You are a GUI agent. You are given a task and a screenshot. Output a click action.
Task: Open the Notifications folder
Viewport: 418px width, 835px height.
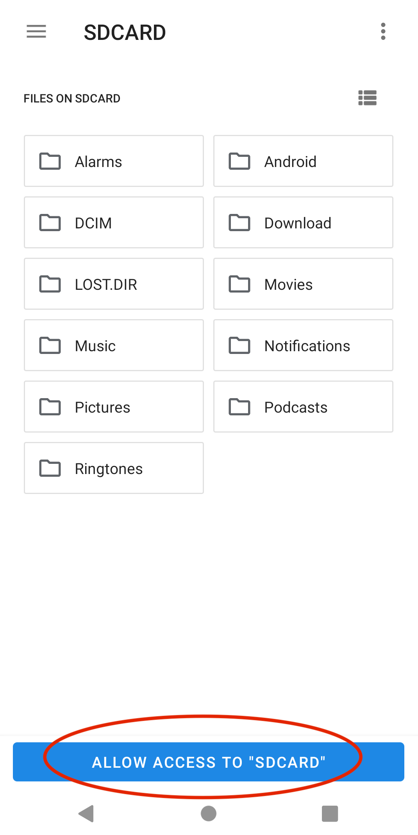click(x=303, y=345)
